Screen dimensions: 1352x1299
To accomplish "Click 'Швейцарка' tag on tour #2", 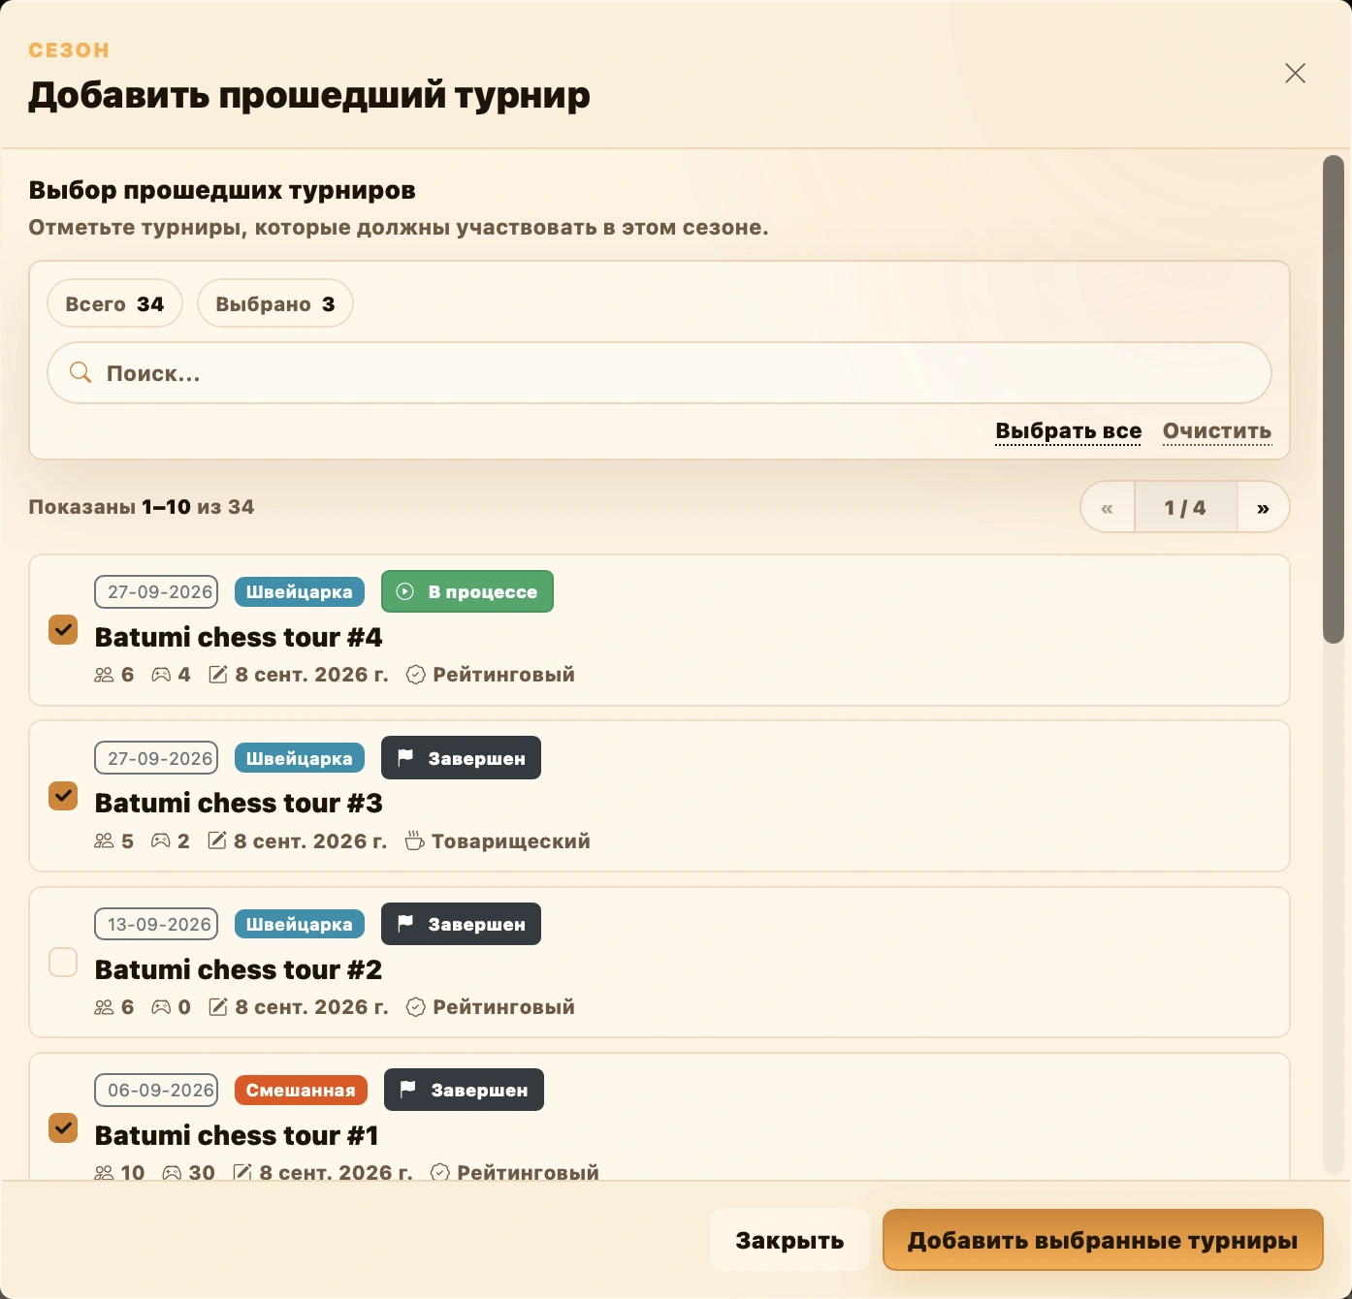I will pos(300,924).
